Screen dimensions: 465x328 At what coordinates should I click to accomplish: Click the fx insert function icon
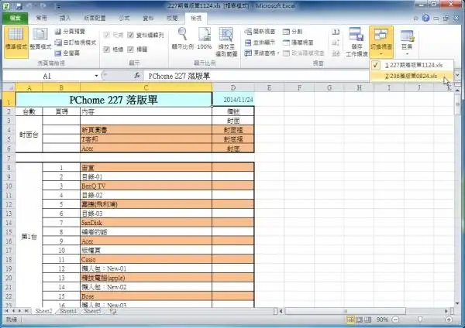pos(137,76)
